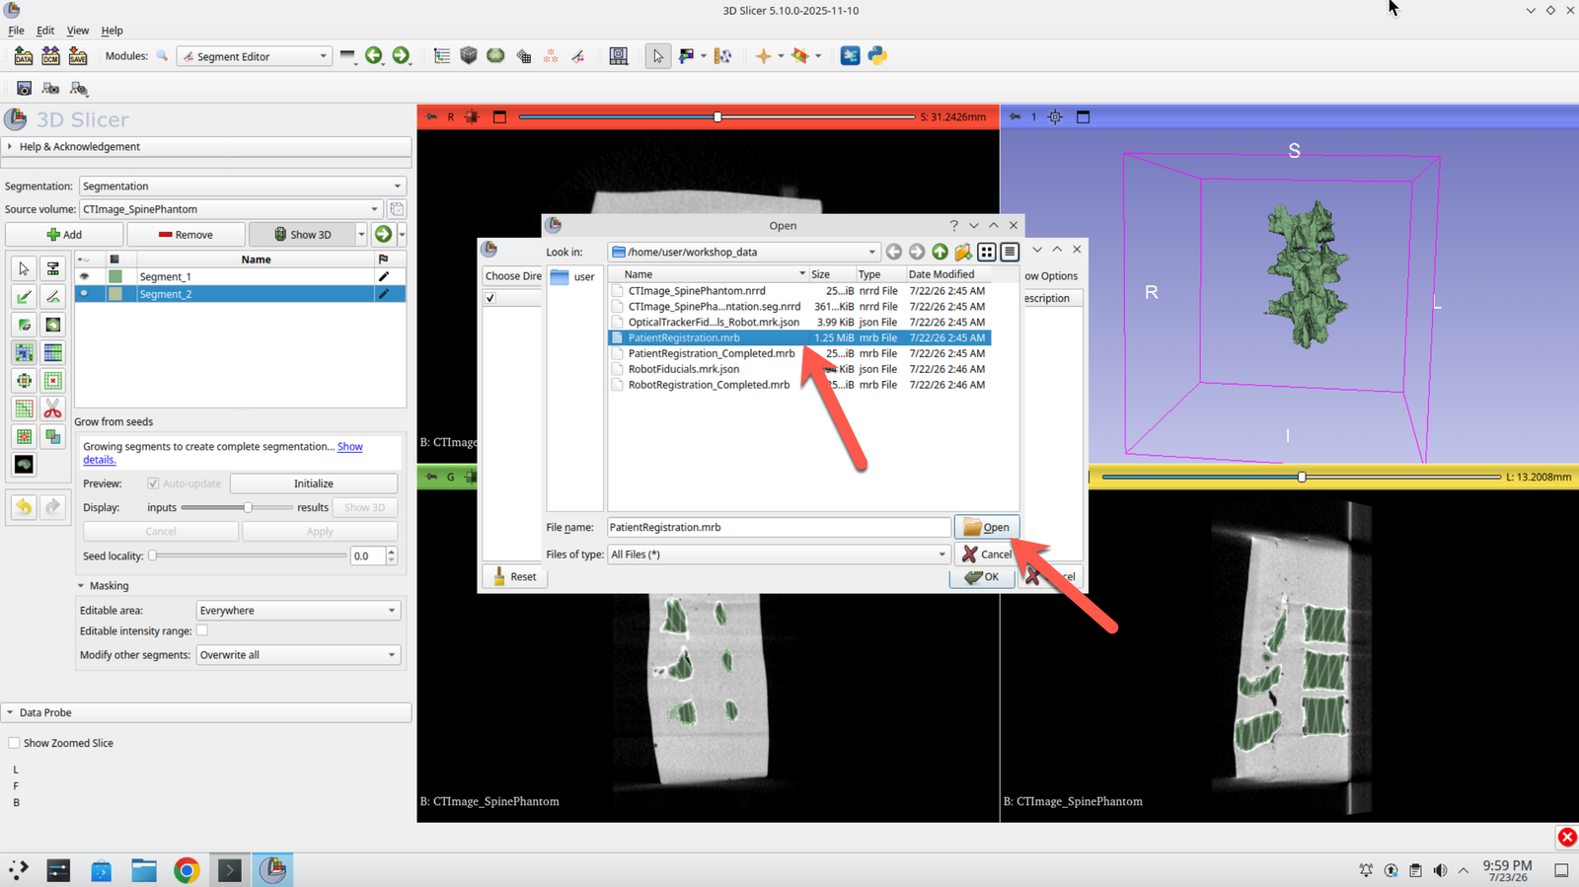Viewport: 1579px width, 887px height.
Task: Open the View menu
Action: [x=78, y=31]
